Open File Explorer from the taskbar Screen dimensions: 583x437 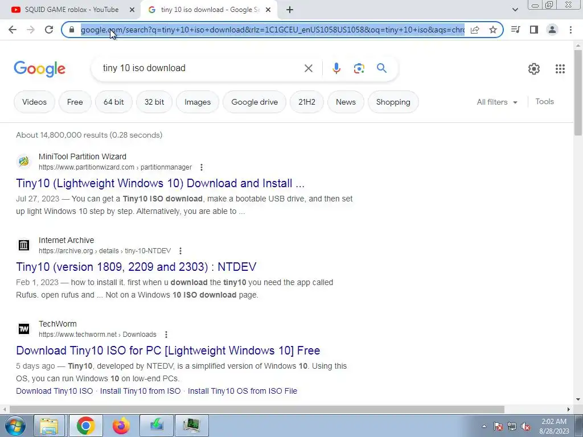[x=49, y=426]
